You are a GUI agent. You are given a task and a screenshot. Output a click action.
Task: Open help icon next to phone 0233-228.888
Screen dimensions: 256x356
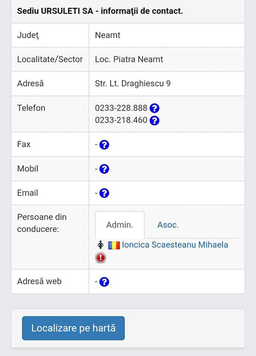click(x=154, y=108)
